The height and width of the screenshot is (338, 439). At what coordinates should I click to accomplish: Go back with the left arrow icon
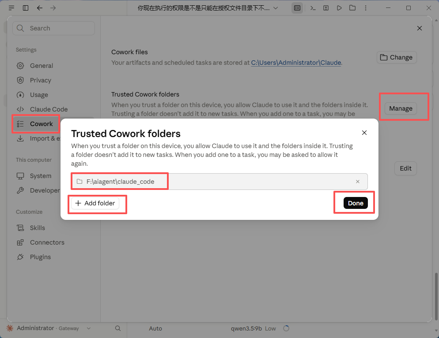tap(39, 8)
